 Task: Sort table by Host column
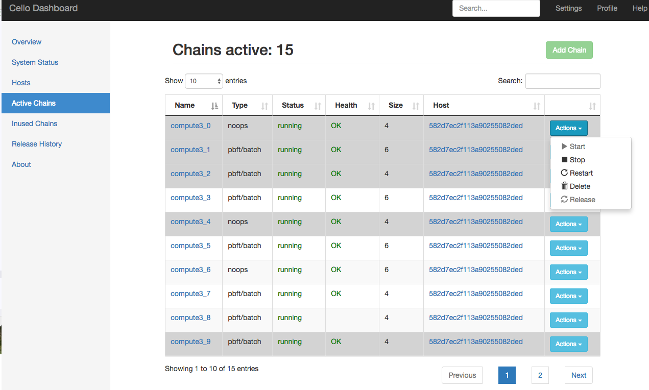coord(484,105)
